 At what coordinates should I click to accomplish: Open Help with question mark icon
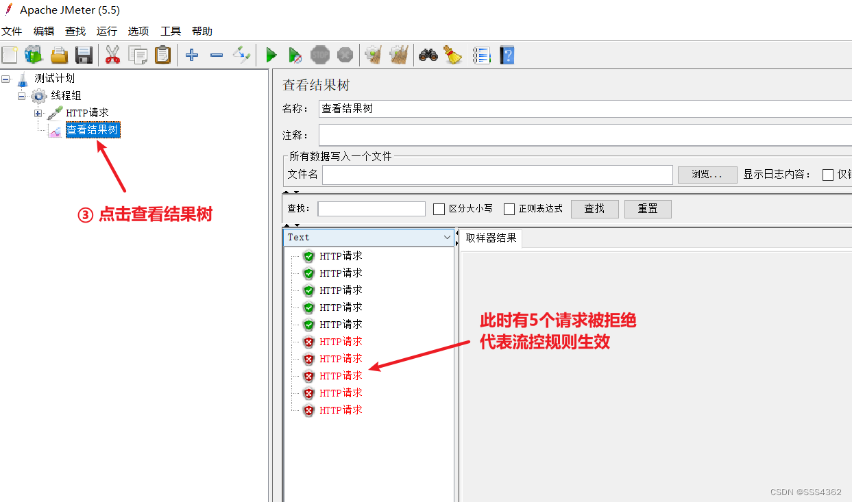click(507, 55)
